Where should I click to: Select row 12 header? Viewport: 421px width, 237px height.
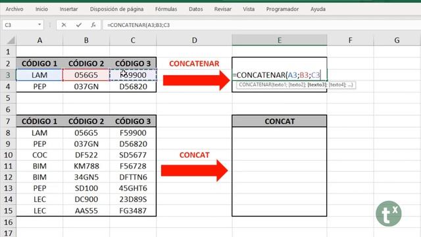tap(8, 177)
